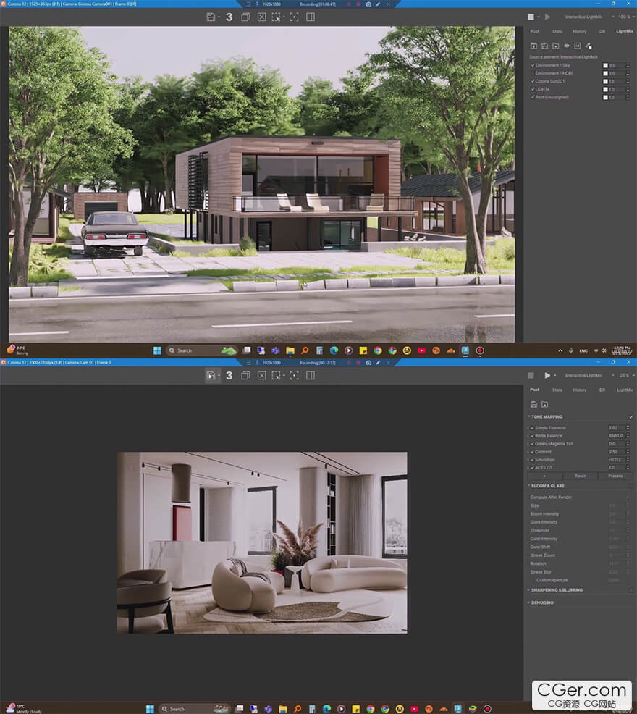Click the erase frame buffer icon in the upper window
The height and width of the screenshot is (714, 637).
point(262,17)
